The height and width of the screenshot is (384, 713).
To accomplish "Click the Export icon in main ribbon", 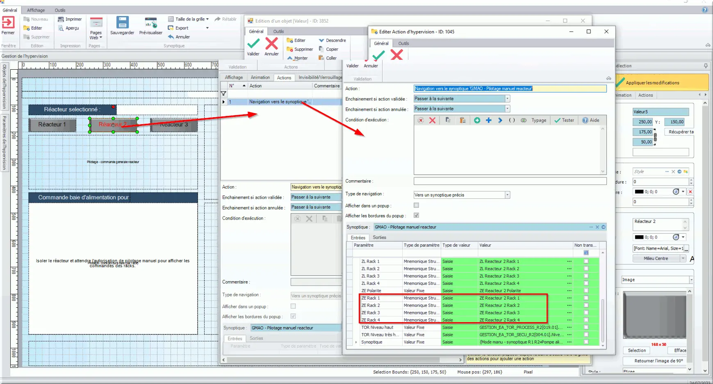I will coord(171,28).
